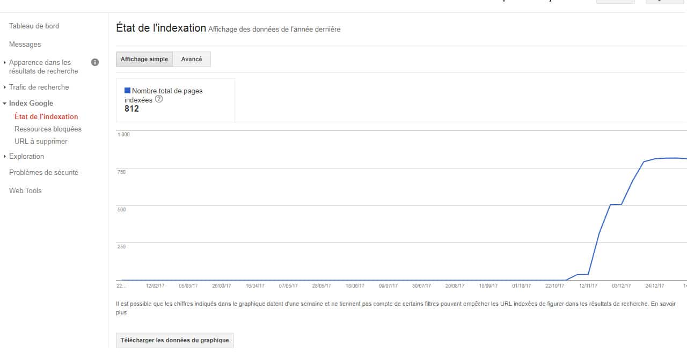
Task: Switch to Affichage simple view
Action: pos(144,59)
